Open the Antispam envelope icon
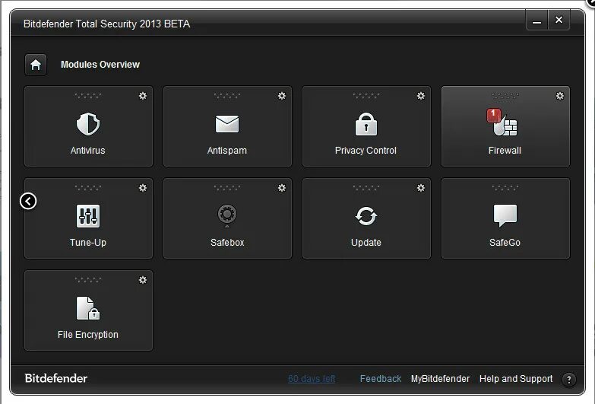This screenshot has width=595, height=404. (227, 124)
